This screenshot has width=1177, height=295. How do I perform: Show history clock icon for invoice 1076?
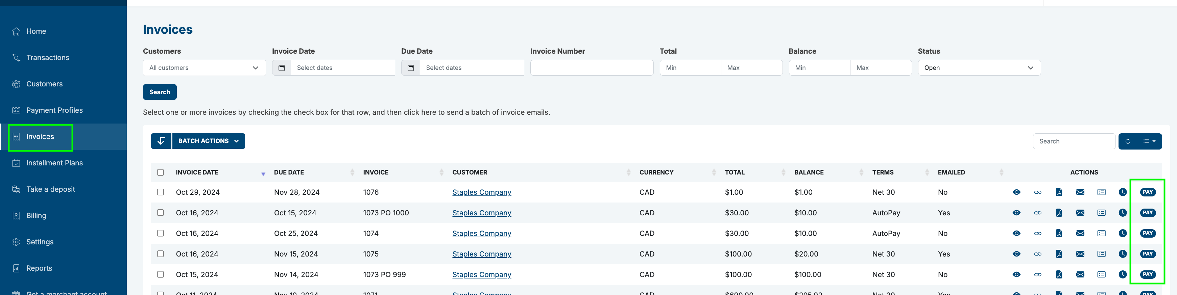[x=1123, y=192]
